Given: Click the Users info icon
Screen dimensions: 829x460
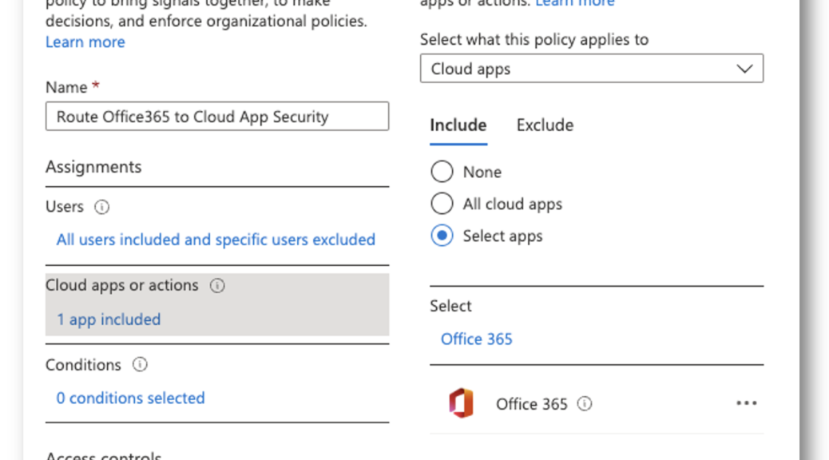Looking at the screenshot, I should pos(101,207).
